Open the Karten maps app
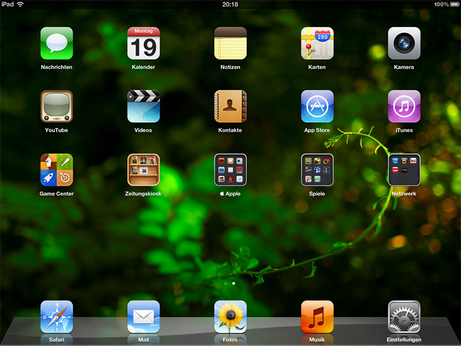 [317, 43]
